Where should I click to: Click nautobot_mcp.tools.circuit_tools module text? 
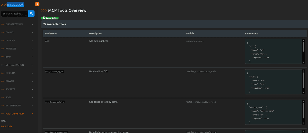click(201, 71)
